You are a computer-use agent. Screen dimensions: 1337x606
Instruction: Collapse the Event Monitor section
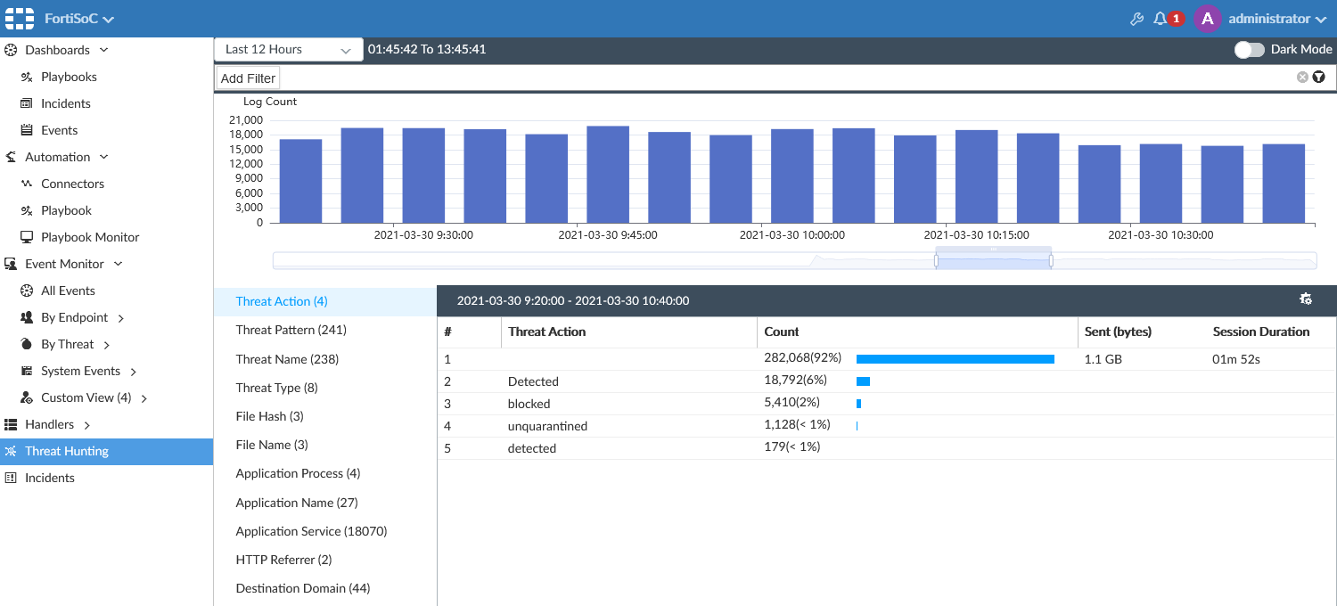(x=118, y=265)
